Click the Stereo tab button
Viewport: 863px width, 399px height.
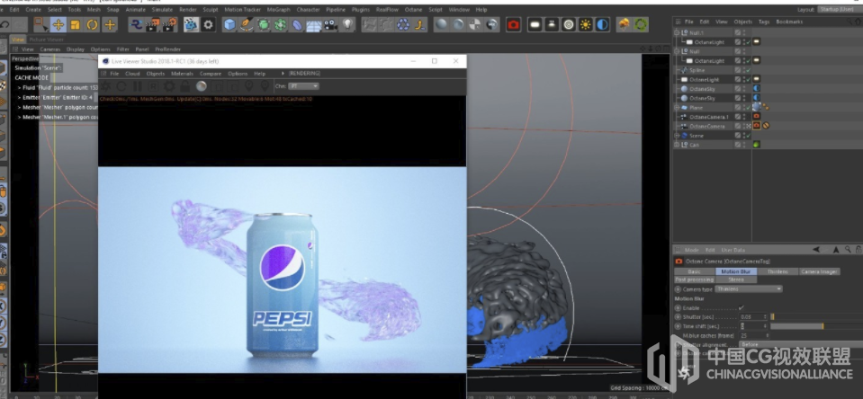click(x=736, y=279)
